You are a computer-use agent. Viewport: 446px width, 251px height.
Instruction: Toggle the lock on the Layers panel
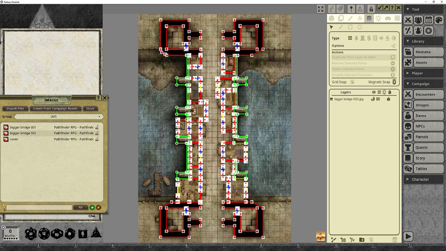point(390,92)
